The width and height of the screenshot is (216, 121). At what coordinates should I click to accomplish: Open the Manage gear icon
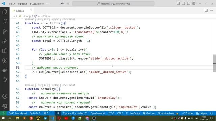click(5, 106)
